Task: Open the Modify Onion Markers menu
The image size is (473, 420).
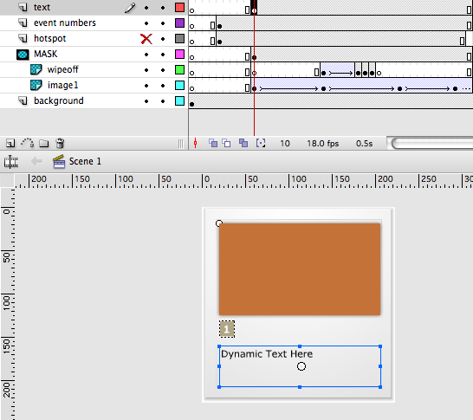Action: [x=261, y=143]
